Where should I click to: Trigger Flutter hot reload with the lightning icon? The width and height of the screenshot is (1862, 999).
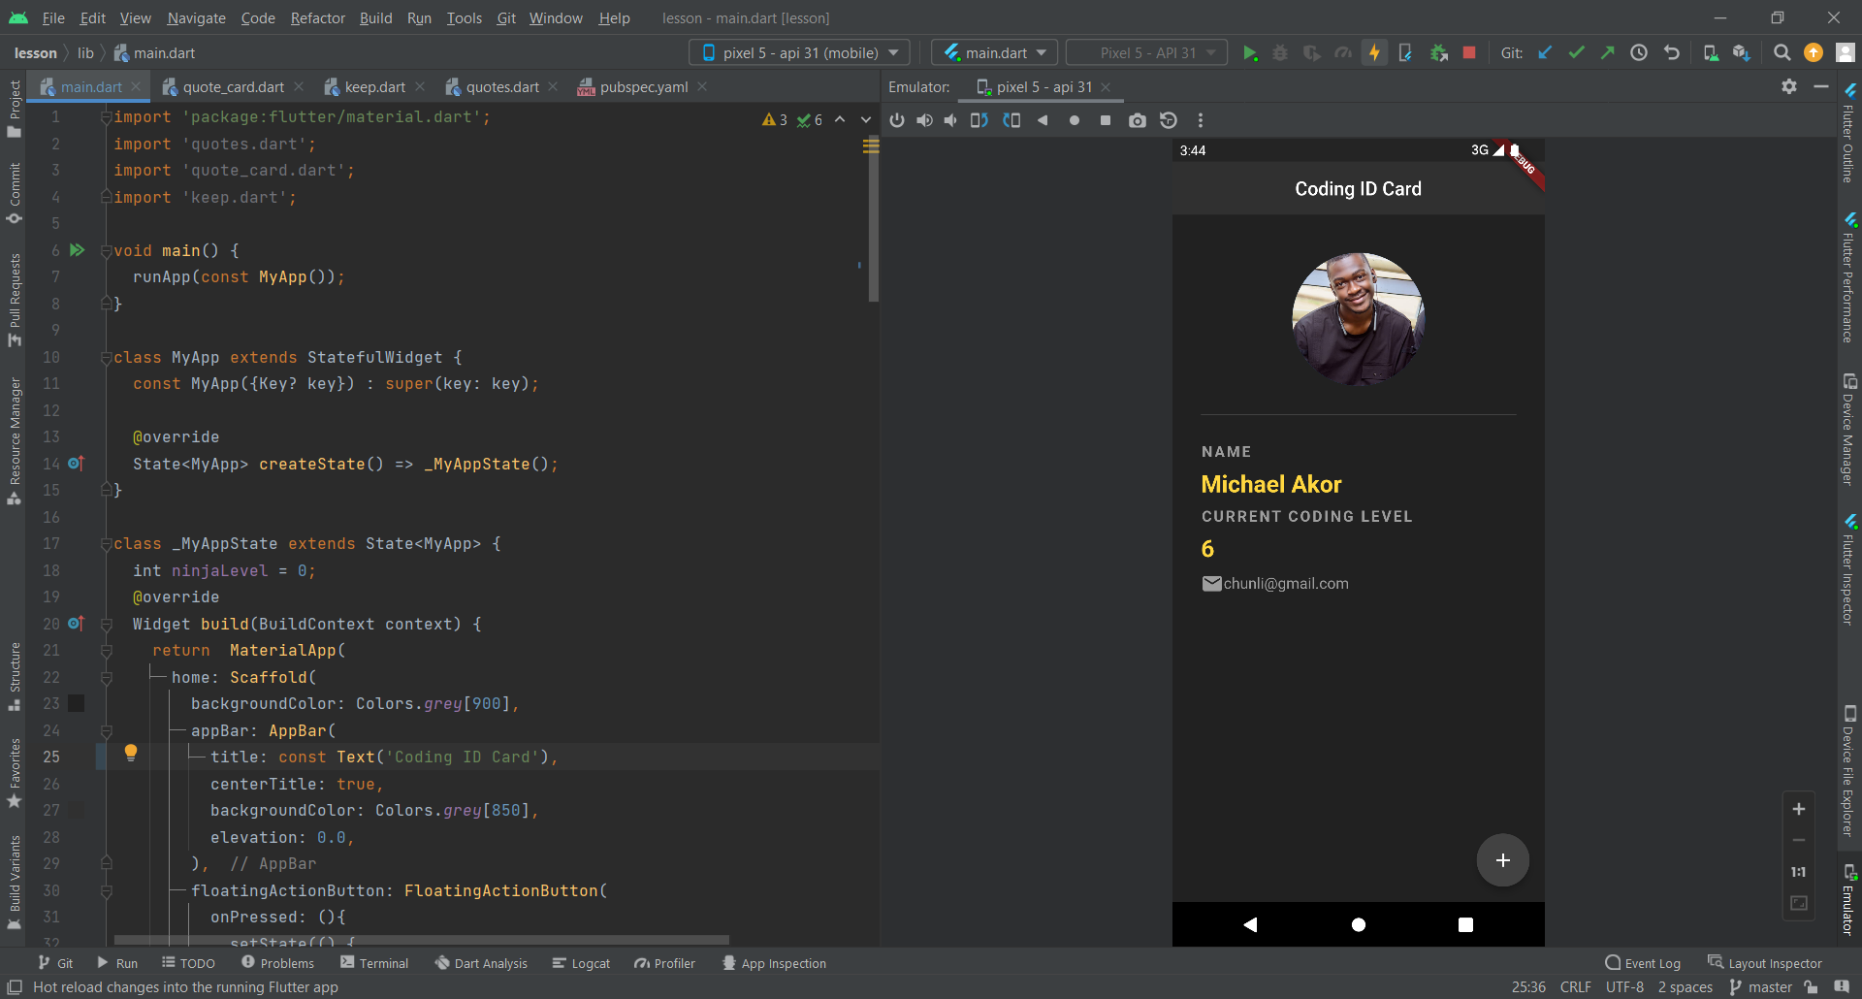pos(1374,52)
